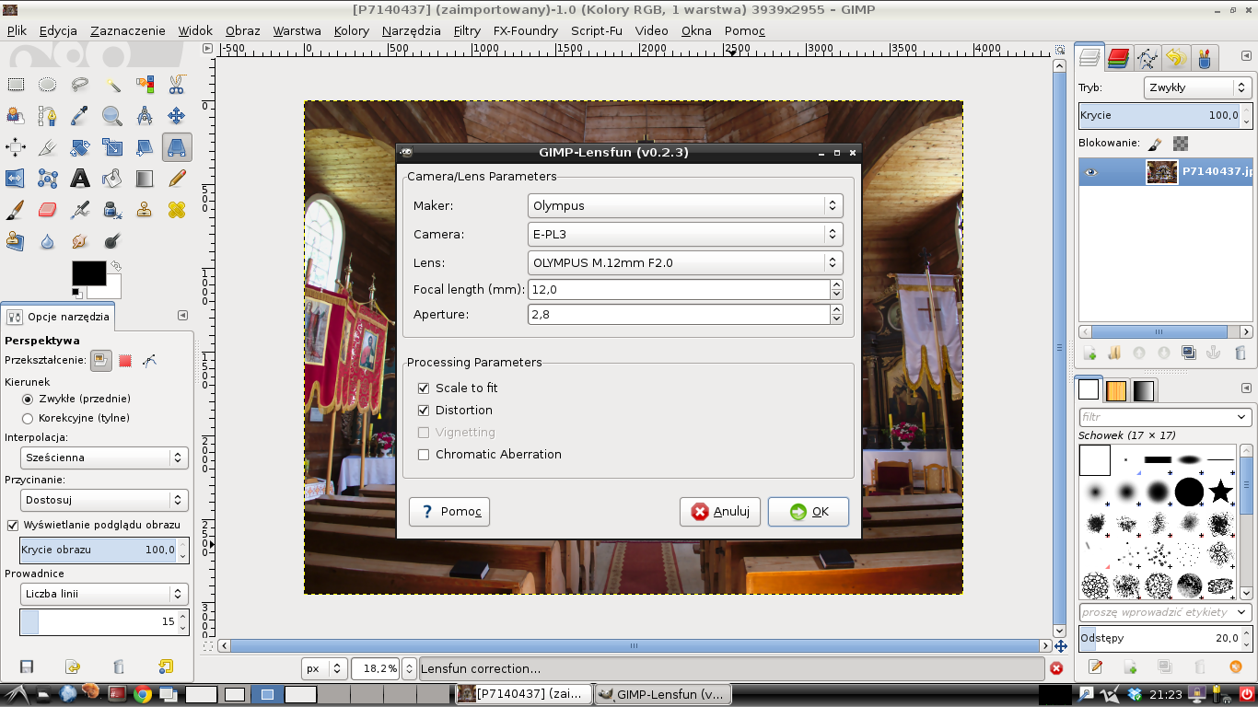Activate the Bucket Fill tool
This screenshot has width=1258, height=707.
(112, 179)
